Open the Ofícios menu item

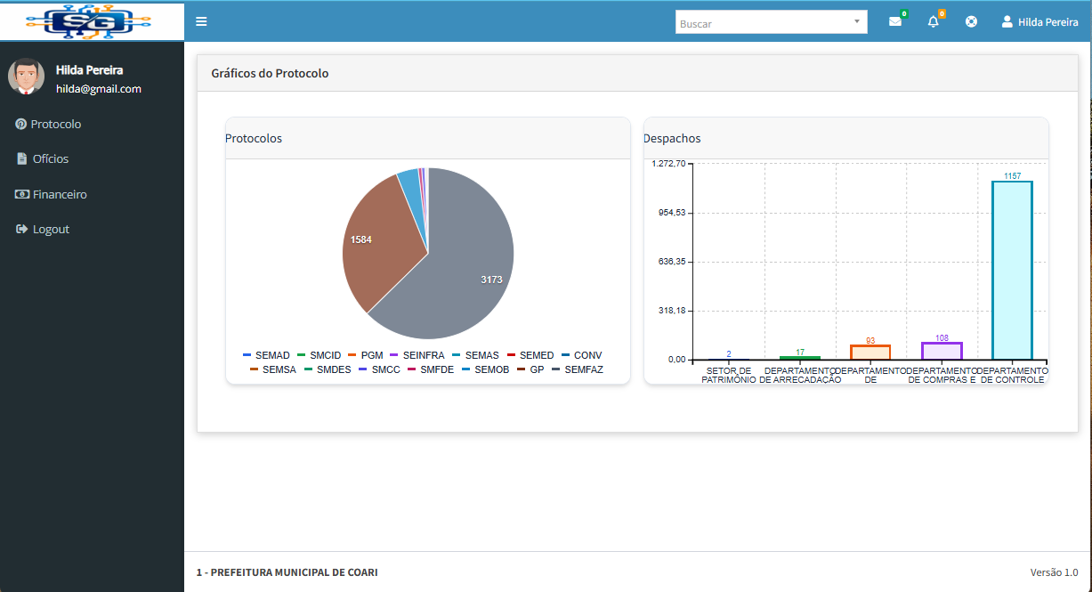[x=92, y=158]
